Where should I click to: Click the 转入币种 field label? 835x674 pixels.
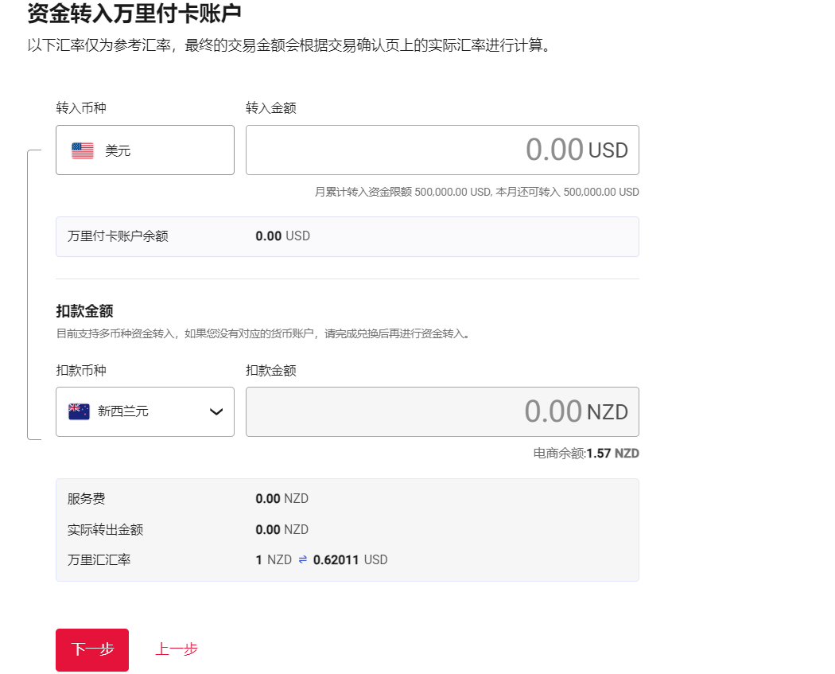click(80, 108)
